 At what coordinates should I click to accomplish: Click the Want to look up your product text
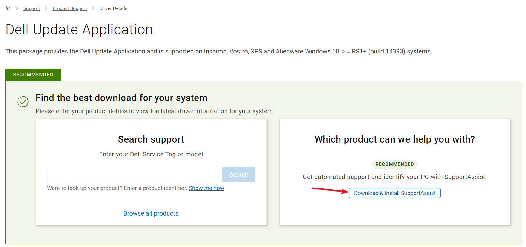coord(117,188)
